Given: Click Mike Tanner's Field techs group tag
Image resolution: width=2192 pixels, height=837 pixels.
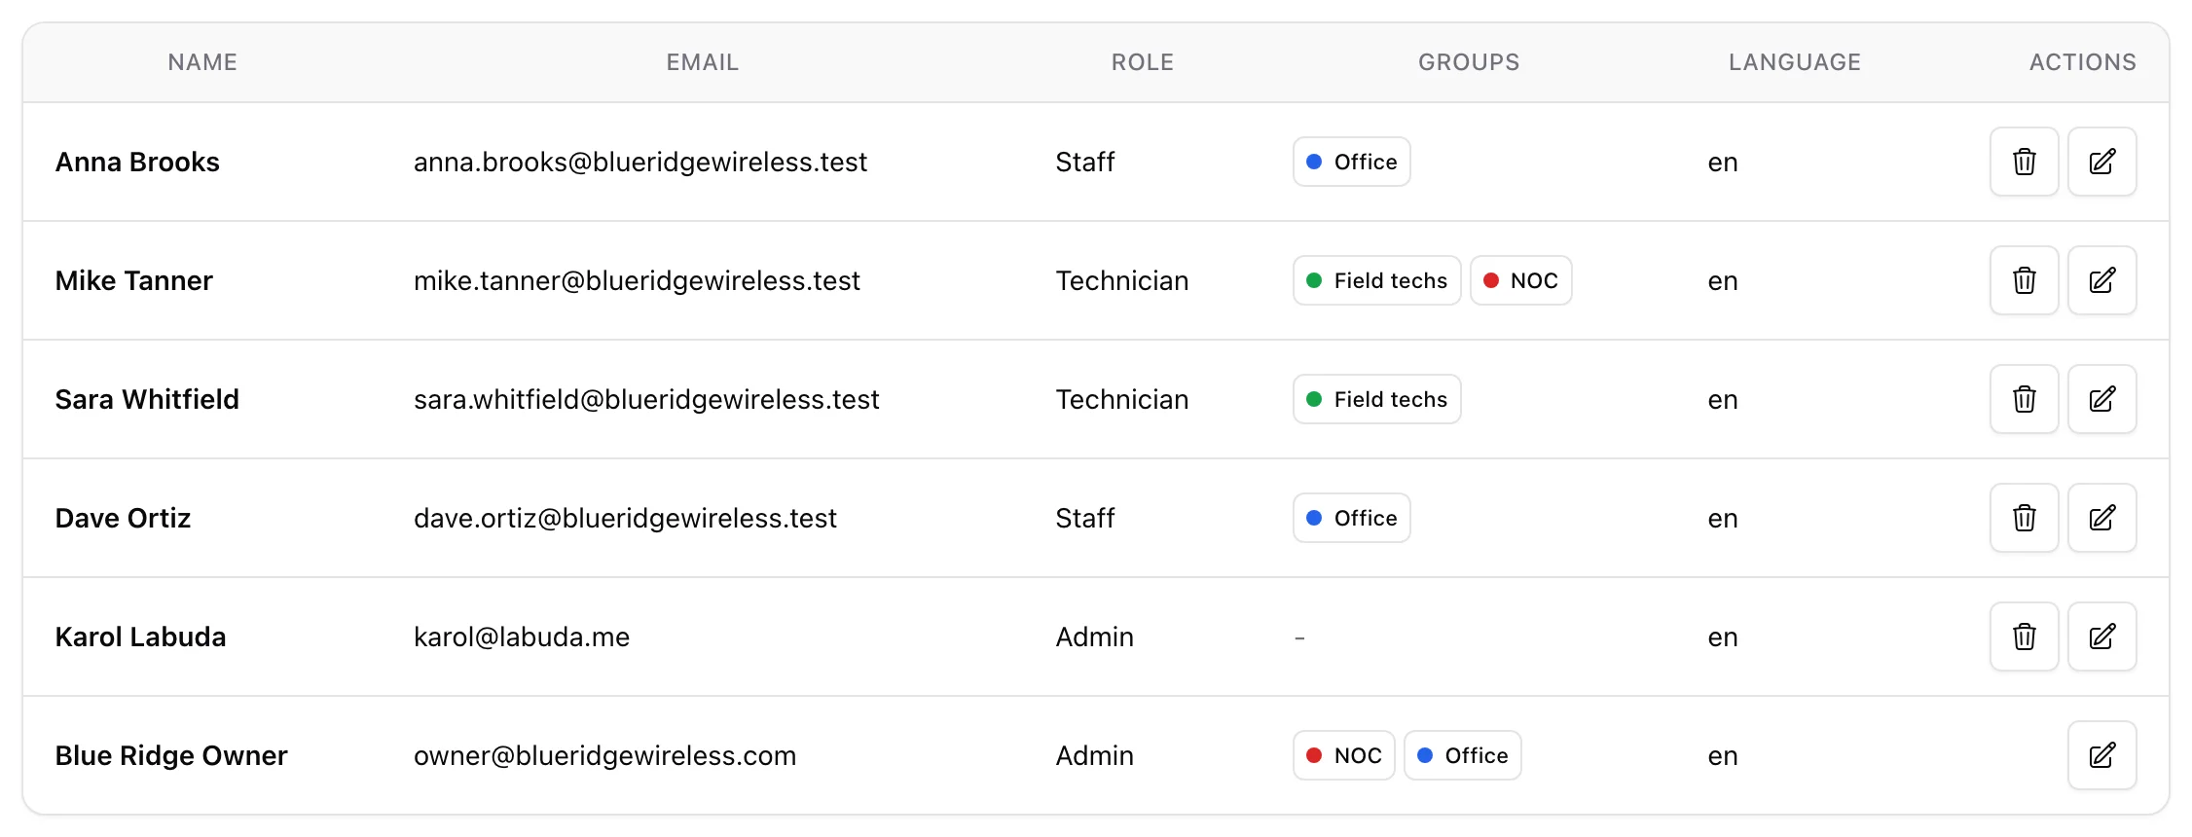Looking at the screenshot, I should [x=1376, y=280].
